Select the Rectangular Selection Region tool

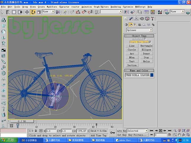click(x=14, y=12)
